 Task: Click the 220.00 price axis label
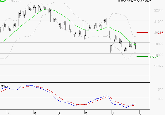(159, 10)
